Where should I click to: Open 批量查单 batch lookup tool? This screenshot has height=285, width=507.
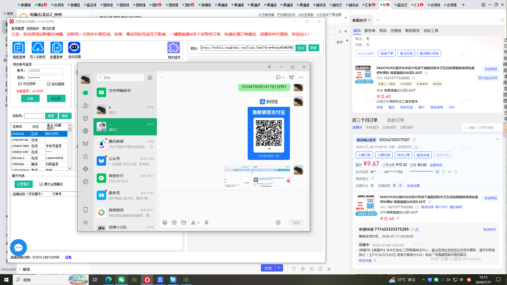56,50
